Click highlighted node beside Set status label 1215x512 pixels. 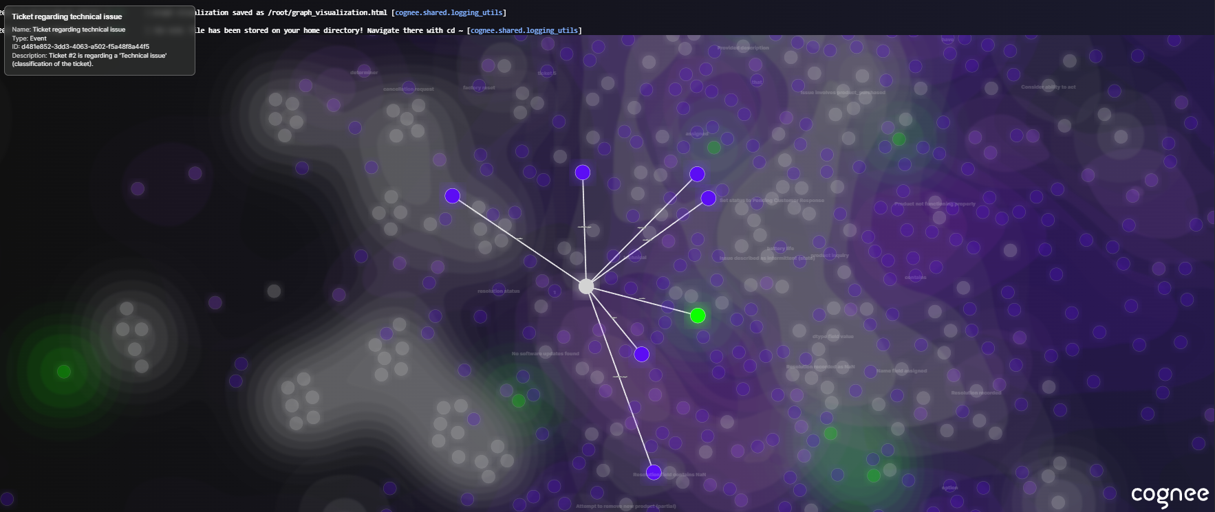tap(708, 198)
